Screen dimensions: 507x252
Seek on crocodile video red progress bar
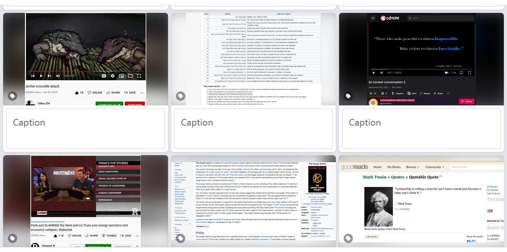click(x=86, y=72)
